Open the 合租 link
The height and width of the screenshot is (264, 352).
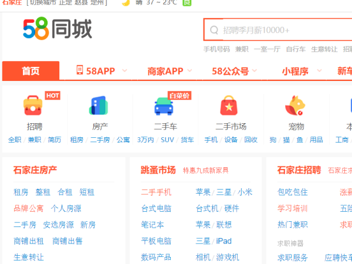click(x=65, y=192)
